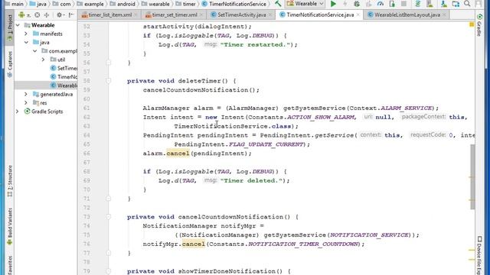Collapse the Wearable module tree node
The image size is (490, 275).
tap(18, 25)
